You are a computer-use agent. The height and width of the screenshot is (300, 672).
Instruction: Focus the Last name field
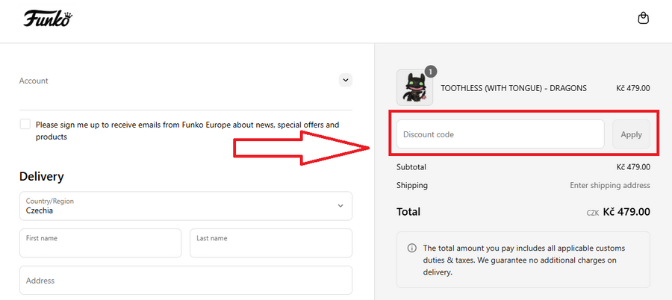[x=270, y=243]
